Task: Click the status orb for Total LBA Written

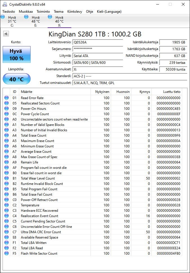Action: 6,243
